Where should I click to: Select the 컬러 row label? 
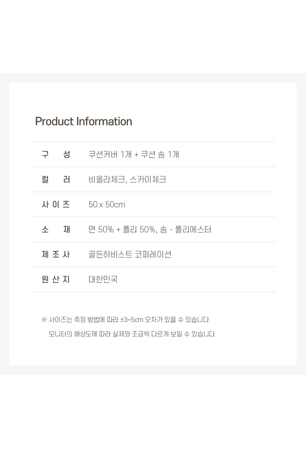[x=56, y=180]
